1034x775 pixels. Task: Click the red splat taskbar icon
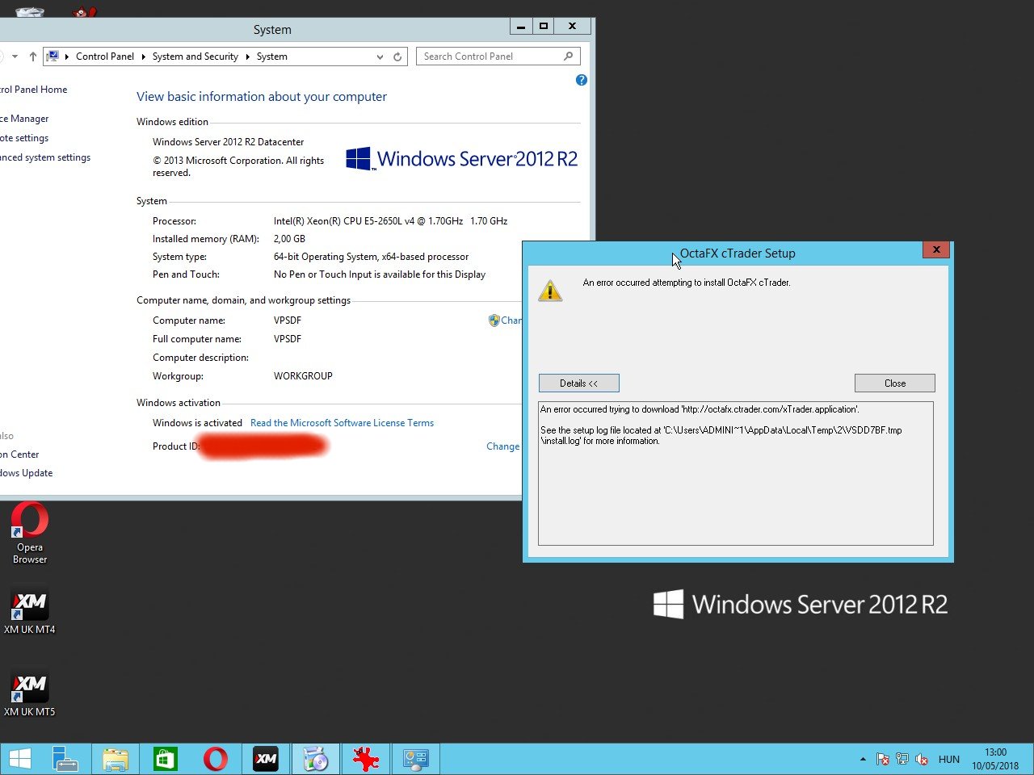366,759
